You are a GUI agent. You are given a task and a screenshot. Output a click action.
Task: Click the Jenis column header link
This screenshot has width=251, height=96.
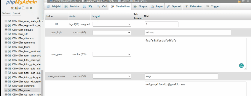click(72, 16)
